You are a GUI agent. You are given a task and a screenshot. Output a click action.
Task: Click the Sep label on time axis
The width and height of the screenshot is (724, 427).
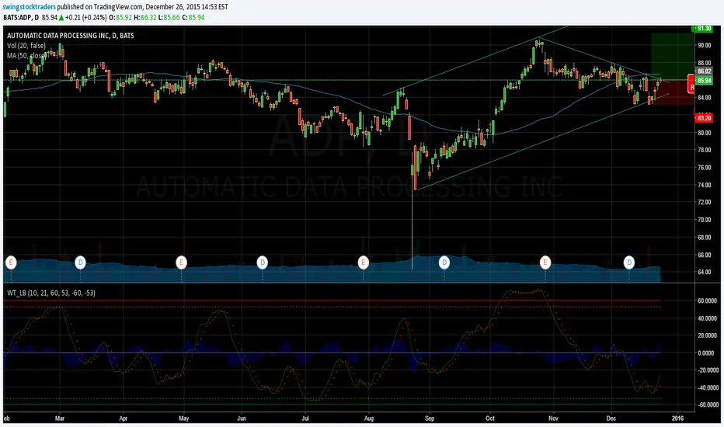pos(430,418)
